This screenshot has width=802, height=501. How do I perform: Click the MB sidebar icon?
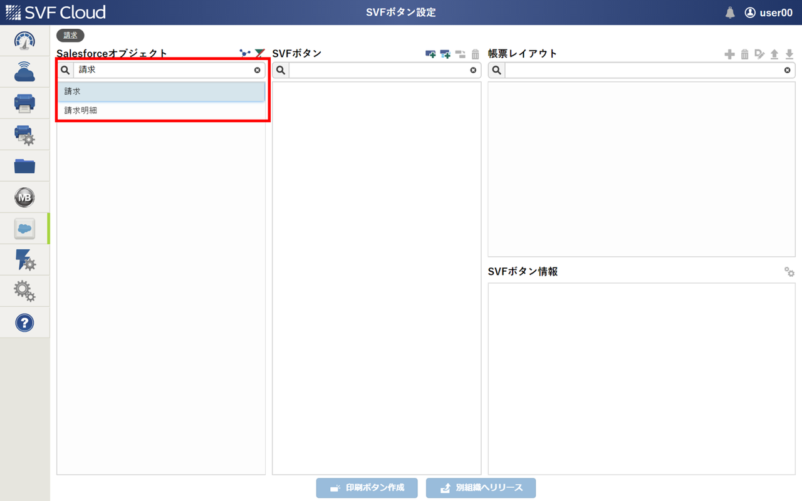point(24,197)
